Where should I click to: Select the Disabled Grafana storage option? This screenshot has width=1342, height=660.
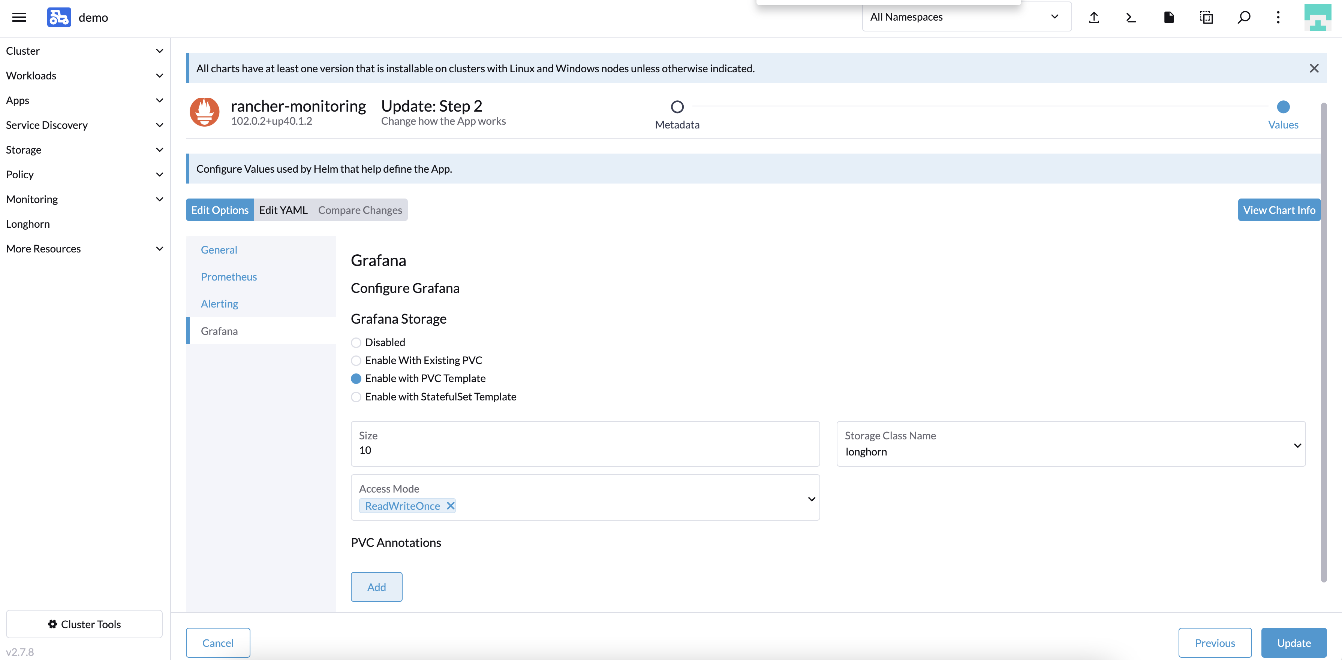click(x=356, y=342)
